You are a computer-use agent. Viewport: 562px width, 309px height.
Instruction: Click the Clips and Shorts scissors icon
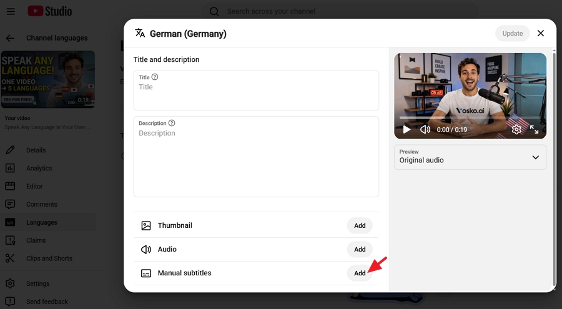pos(10,258)
